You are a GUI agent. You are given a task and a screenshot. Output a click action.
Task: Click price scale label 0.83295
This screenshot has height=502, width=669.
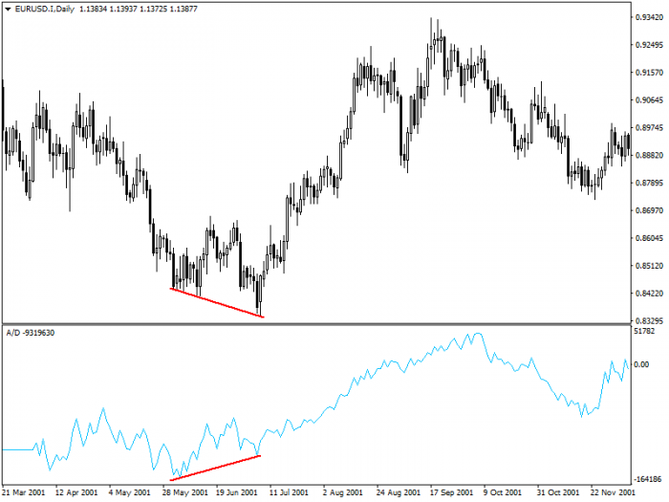pos(649,320)
